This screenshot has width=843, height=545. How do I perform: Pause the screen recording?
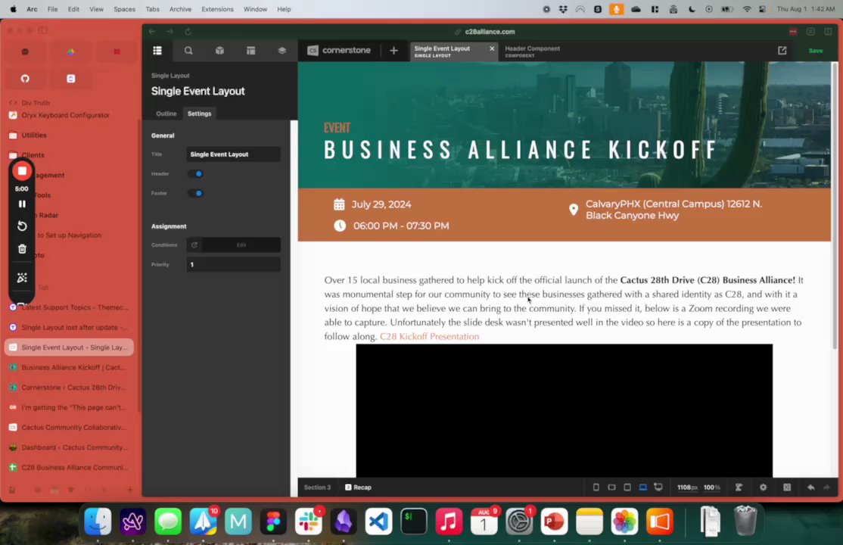pyautogui.click(x=22, y=204)
